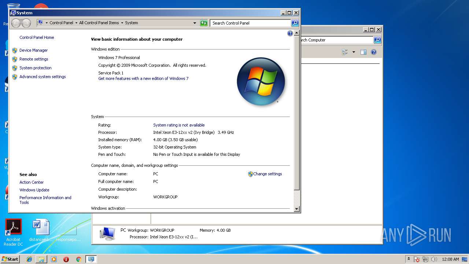Image resolution: width=469 pixels, height=264 pixels.
Task: Click the shield icon beside Remote settings
Action: click(x=15, y=59)
